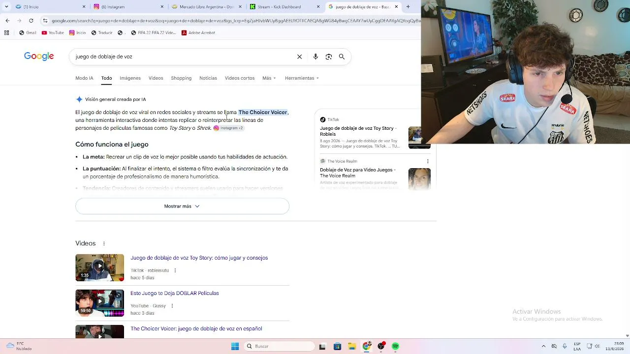Play the Toy Story video thumbnail
The width and height of the screenshot is (630, 354).
[x=99, y=267]
